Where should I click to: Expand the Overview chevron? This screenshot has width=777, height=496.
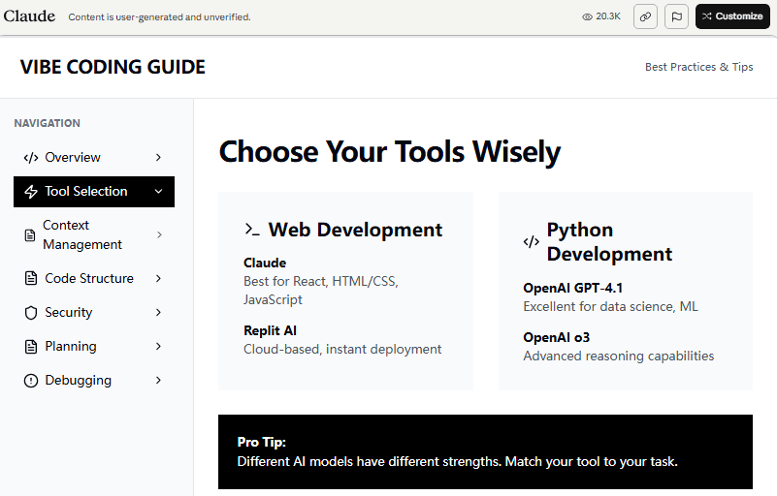pos(158,157)
